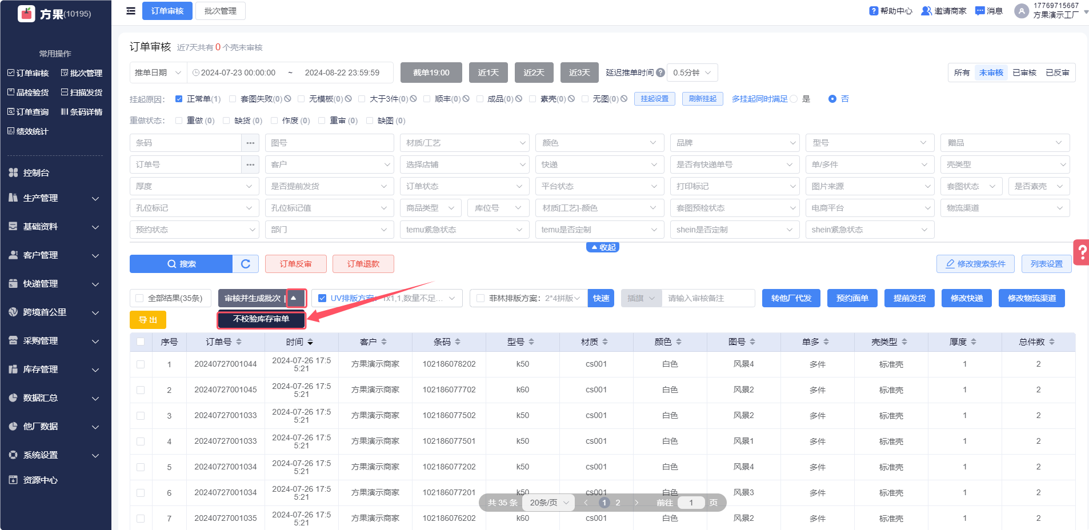This screenshot has width=1089, height=530.
Task: Check the 全部结果(35条) checkbox
Action: (139, 298)
